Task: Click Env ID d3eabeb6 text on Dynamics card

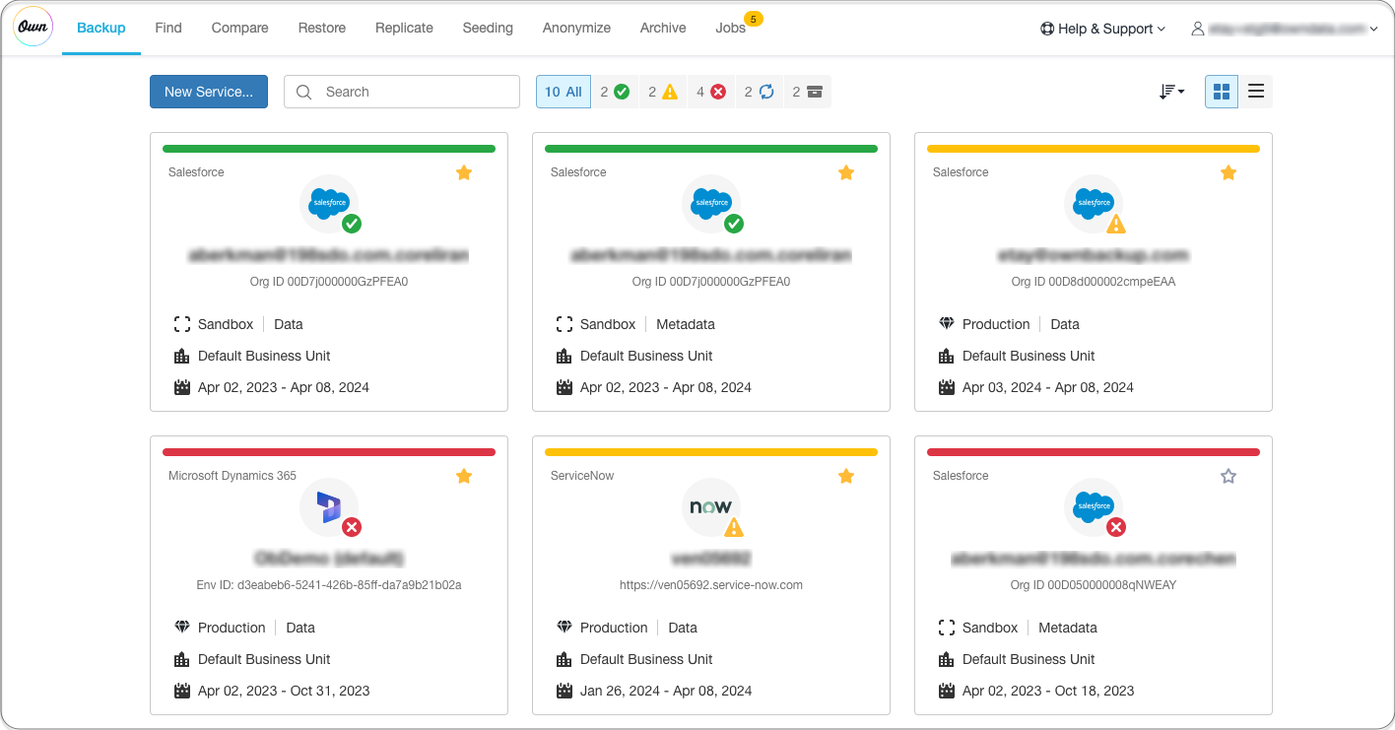Action: pos(329,585)
